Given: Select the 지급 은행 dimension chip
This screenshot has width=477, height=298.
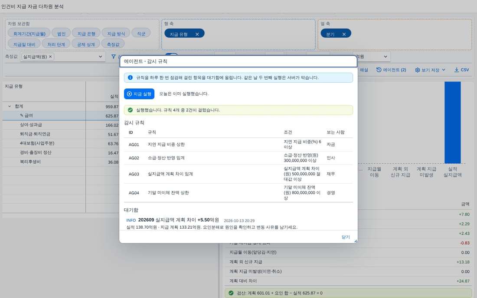Looking at the screenshot, I should pyautogui.click(x=86, y=33).
